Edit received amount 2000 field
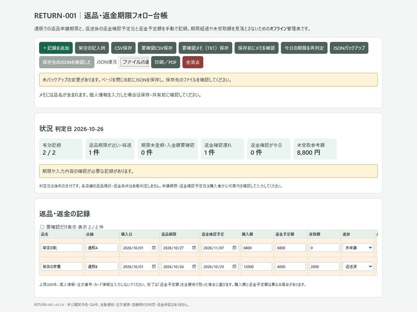417x312 pixels. pyautogui.click(x=324, y=266)
